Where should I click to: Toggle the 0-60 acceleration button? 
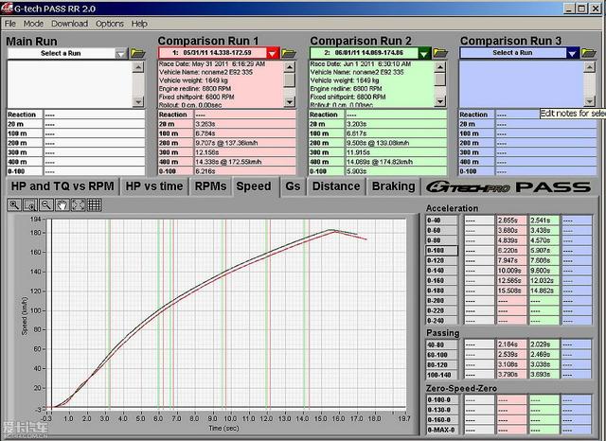tap(441, 231)
